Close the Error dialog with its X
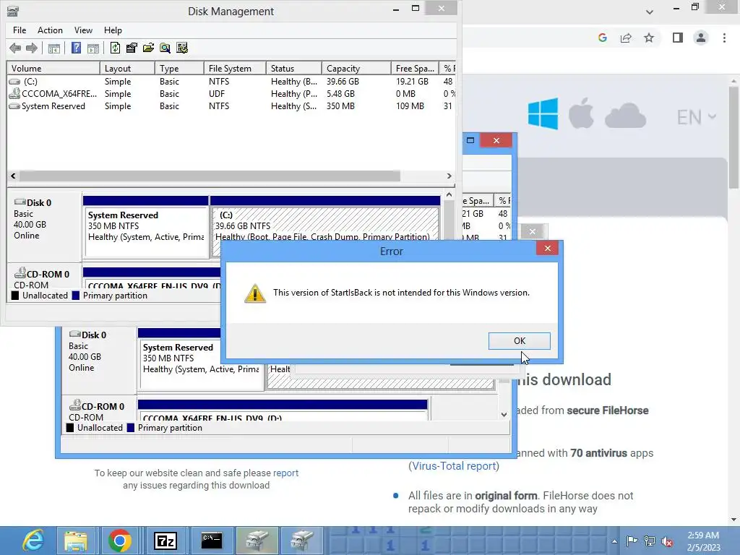The image size is (740, 555). (x=548, y=249)
